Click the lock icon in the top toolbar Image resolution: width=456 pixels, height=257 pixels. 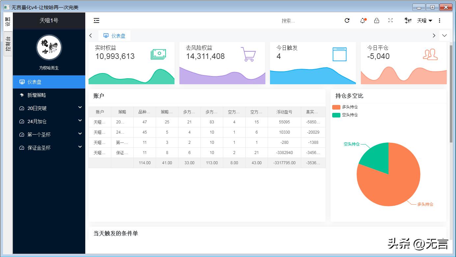377,20
